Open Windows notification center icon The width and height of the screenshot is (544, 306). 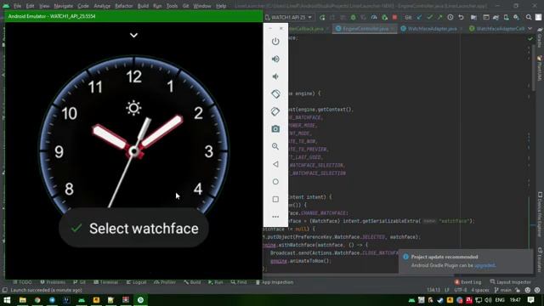click(530, 300)
